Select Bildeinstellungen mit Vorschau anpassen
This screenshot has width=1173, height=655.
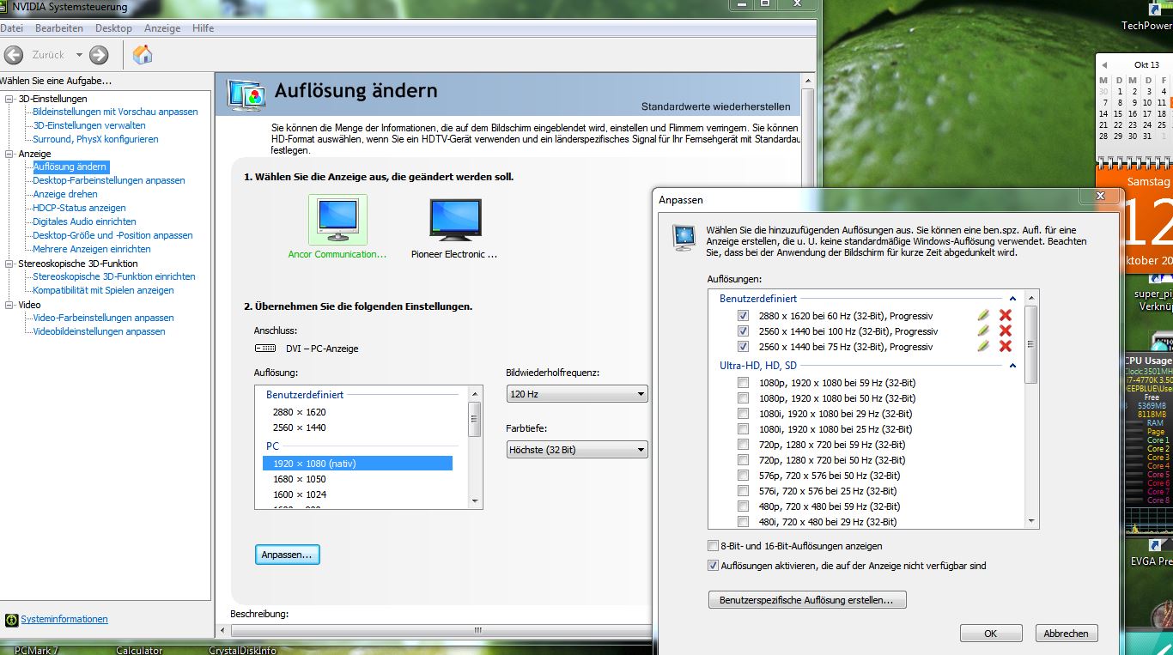click(x=115, y=112)
